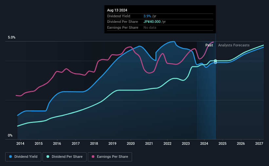Click the Aug 13 2024 tooltip date header
269x166 pixels.
click(x=117, y=10)
